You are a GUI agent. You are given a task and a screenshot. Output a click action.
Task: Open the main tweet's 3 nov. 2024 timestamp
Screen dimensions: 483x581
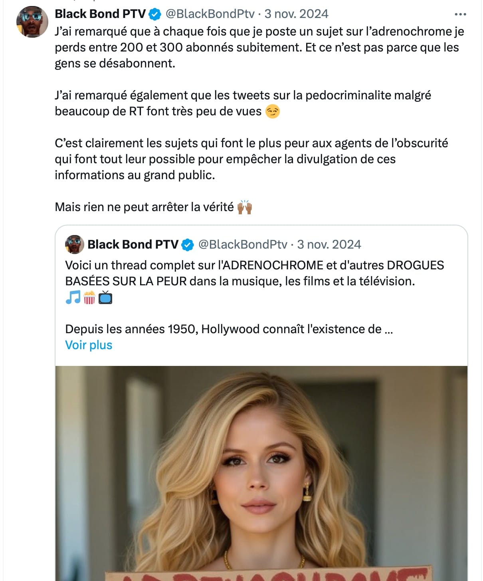pyautogui.click(x=296, y=14)
